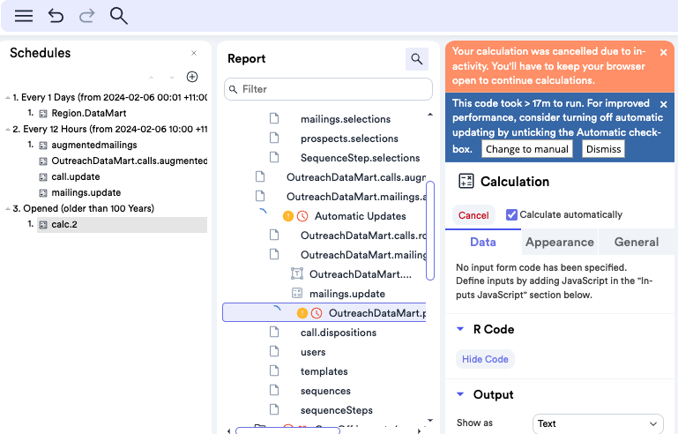Add a new schedule with plus icon
This screenshot has width=678, height=434.
[192, 77]
